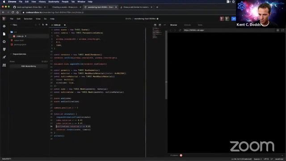Select index.js in the file tree
The image size is (286, 161).
20,36
